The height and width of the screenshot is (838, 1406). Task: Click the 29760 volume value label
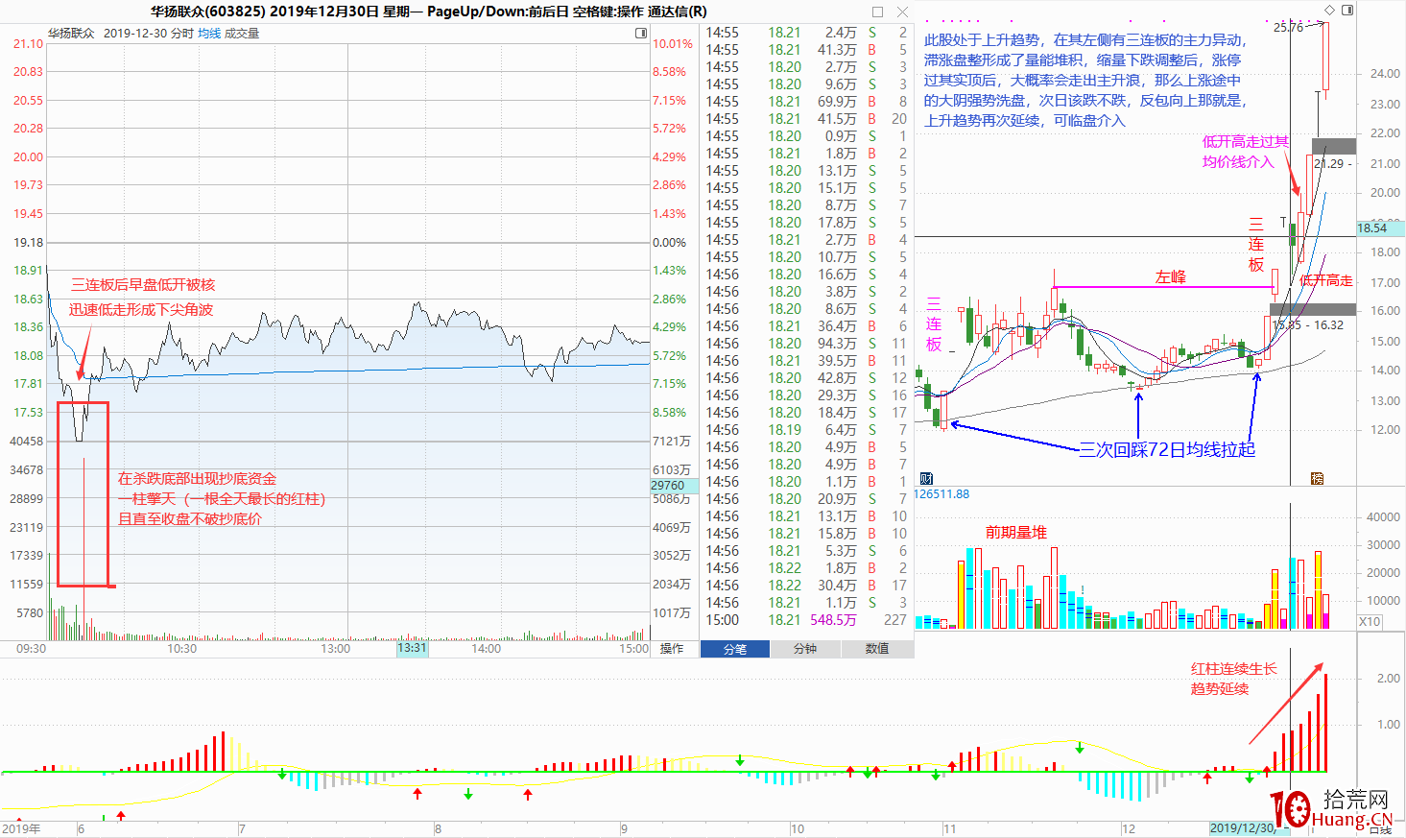(668, 486)
